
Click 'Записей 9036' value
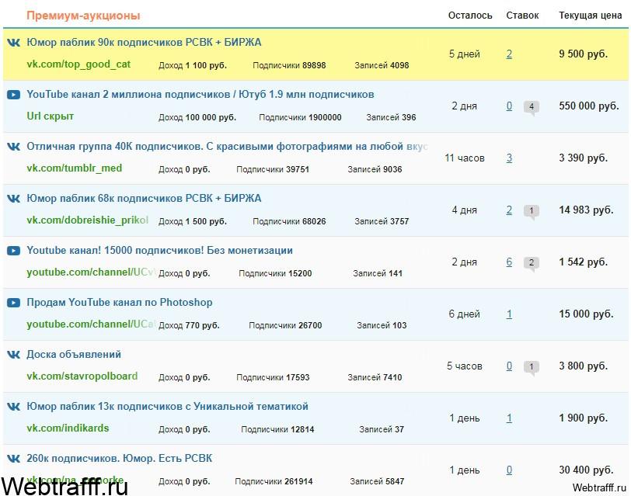coord(375,169)
